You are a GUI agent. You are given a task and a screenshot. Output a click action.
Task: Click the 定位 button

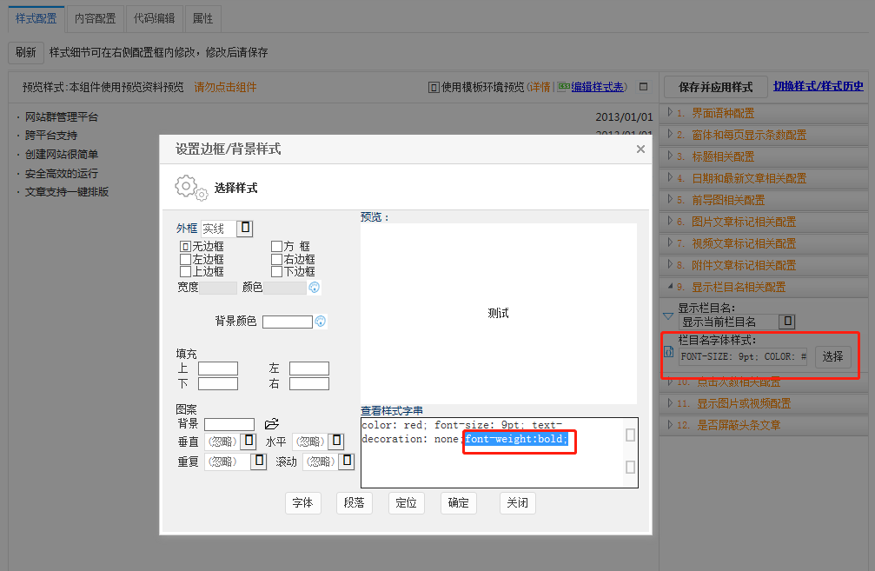407,503
